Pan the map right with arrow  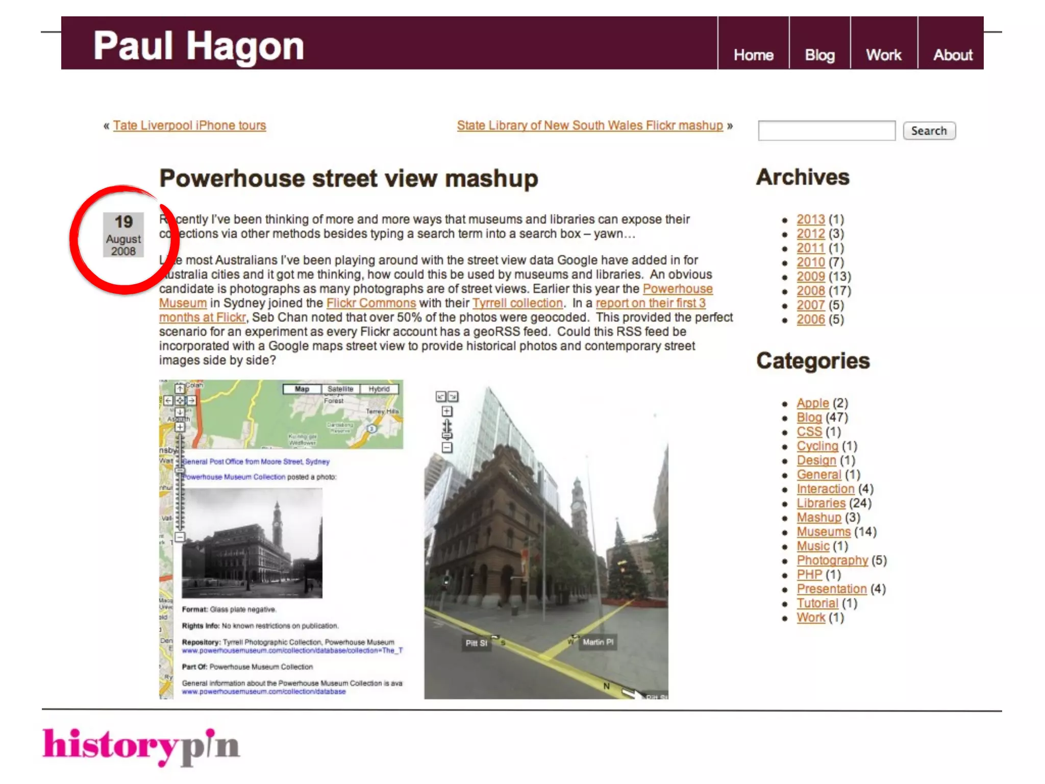click(191, 401)
